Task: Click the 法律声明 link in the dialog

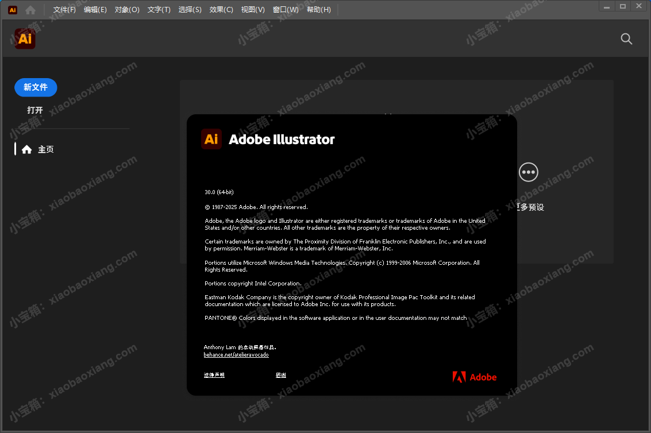Action: point(214,375)
